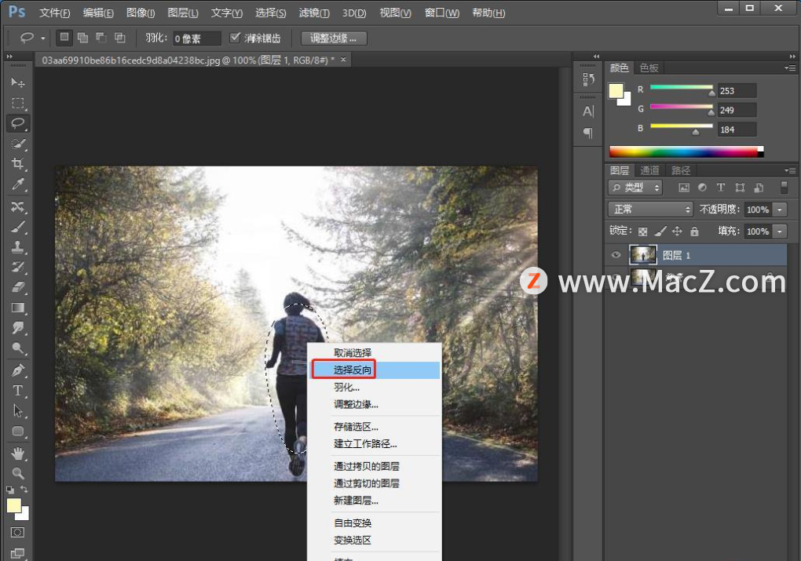Open the 填充 fill slider arrow

(780, 231)
